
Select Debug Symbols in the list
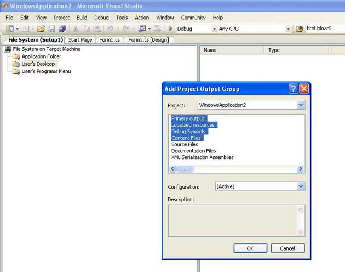coord(188,132)
